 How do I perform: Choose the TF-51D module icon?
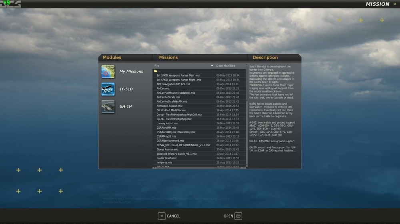(108, 89)
